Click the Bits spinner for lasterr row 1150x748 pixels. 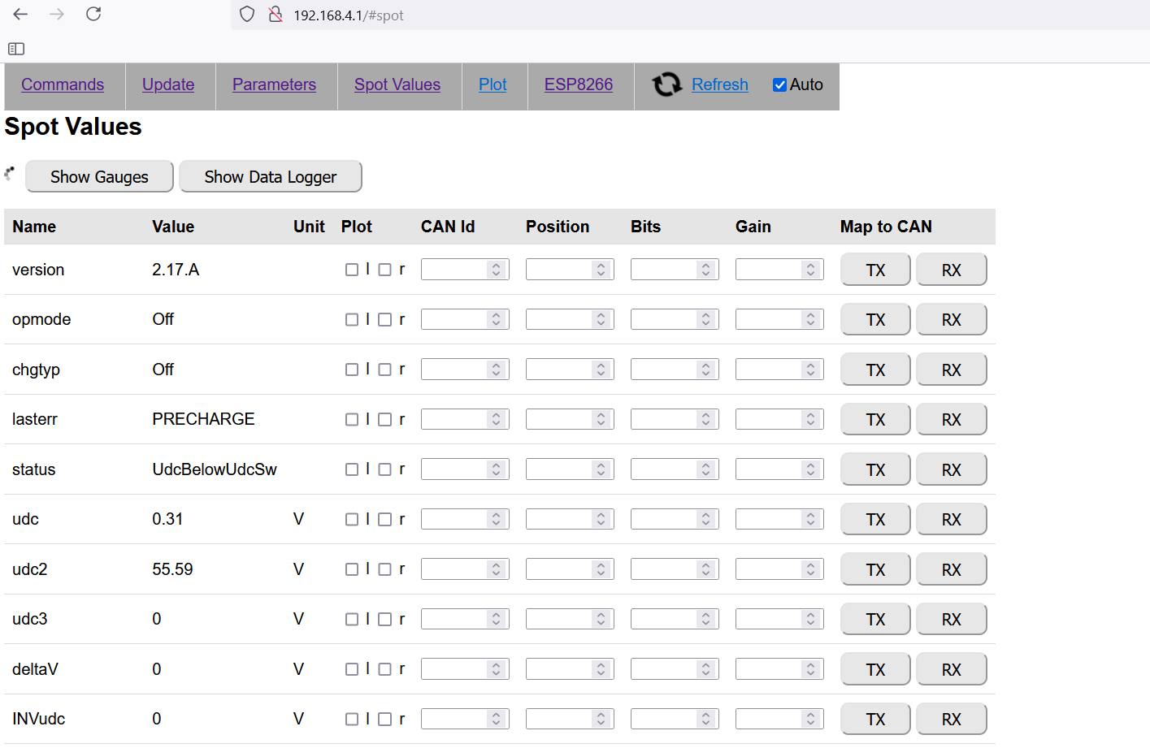click(705, 420)
